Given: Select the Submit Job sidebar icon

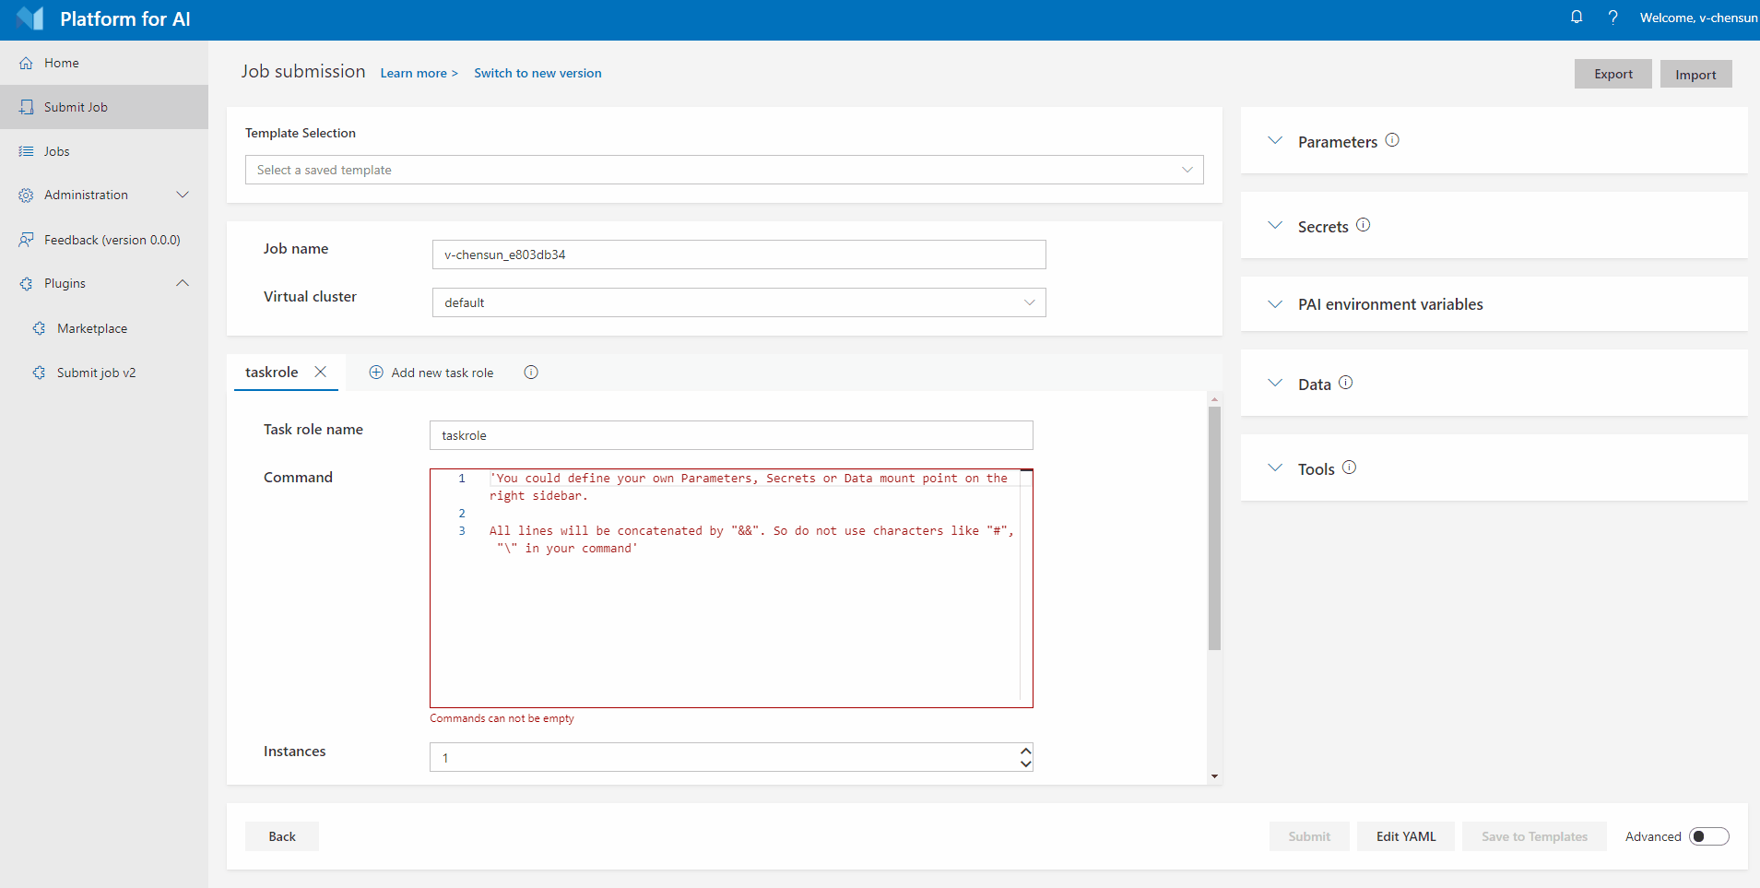Looking at the screenshot, I should click(x=26, y=106).
